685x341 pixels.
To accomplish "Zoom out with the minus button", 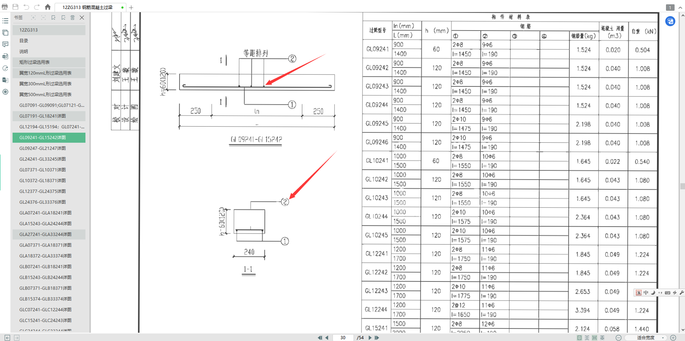I will click(x=618, y=337).
